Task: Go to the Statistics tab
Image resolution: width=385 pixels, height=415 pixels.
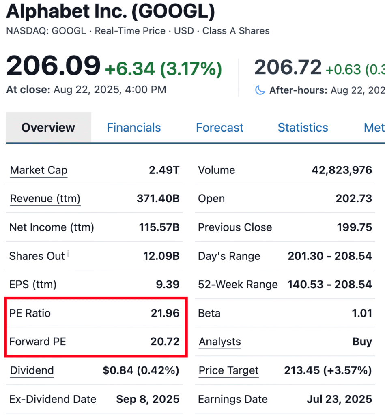Action: [x=303, y=128]
